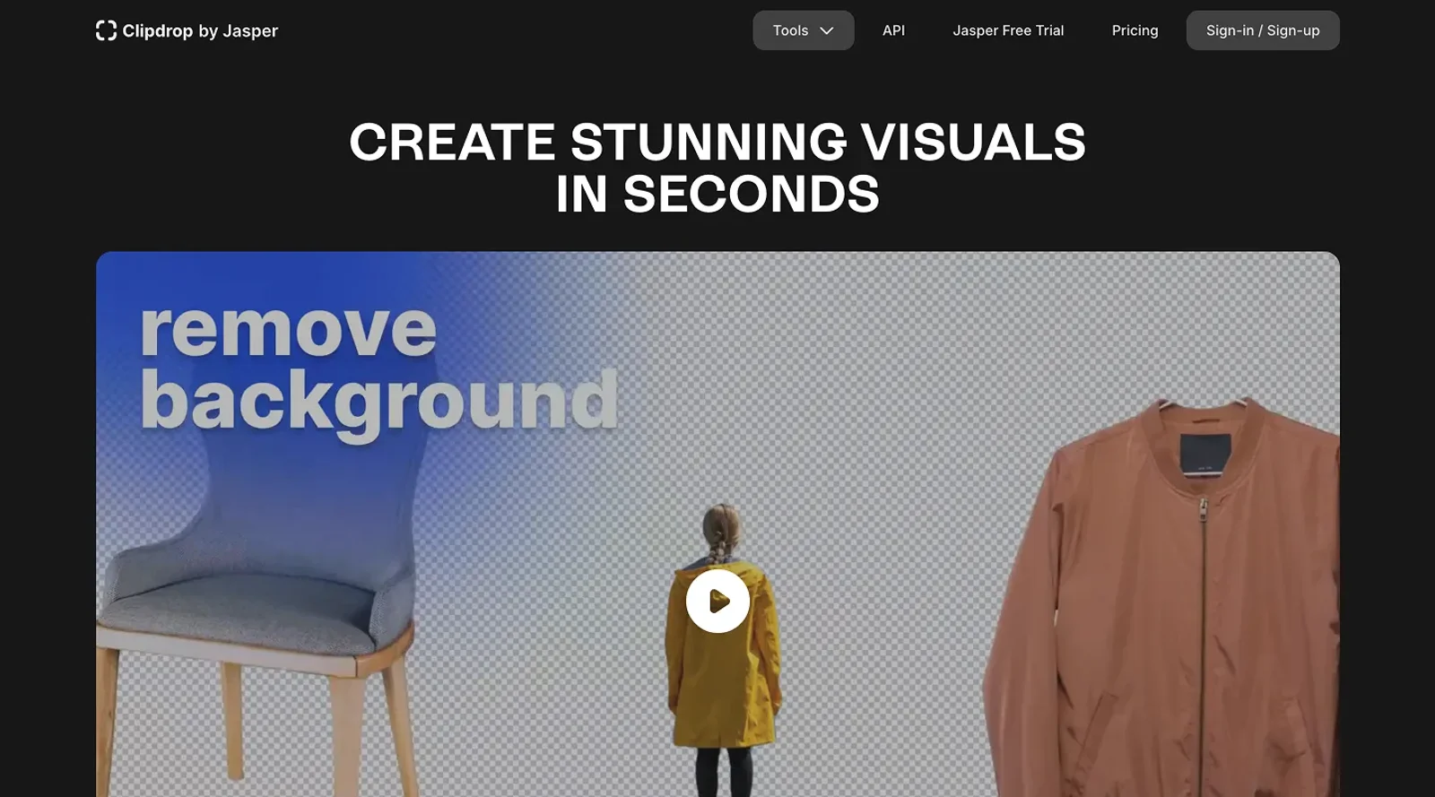Play the remove background demo video
Viewport: 1435px width, 797px height.
click(717, 601)
